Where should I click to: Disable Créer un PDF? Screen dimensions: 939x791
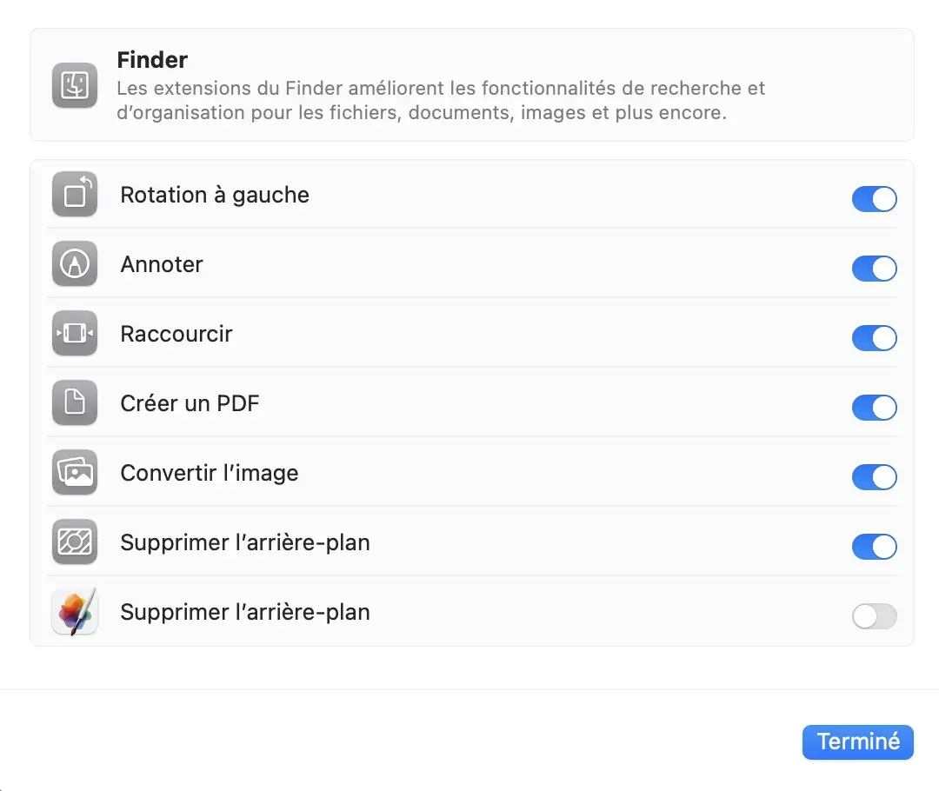tap(874, 408)
